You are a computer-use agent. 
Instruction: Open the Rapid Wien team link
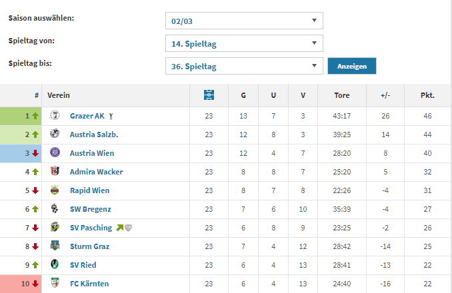89,190
